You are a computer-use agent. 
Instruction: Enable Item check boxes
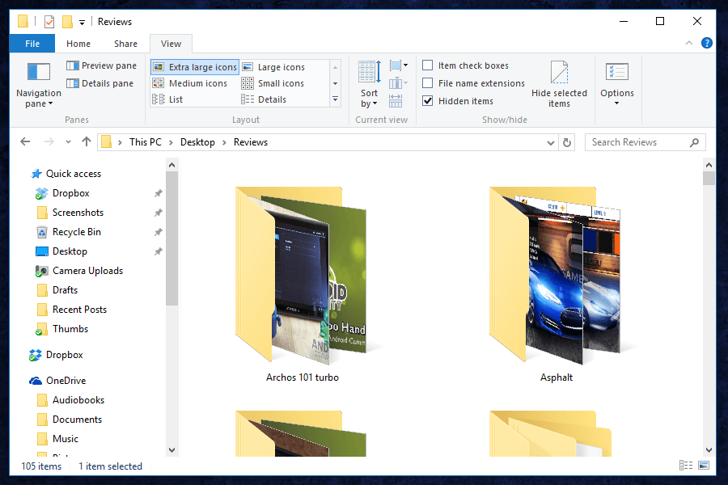click(428, 65)
